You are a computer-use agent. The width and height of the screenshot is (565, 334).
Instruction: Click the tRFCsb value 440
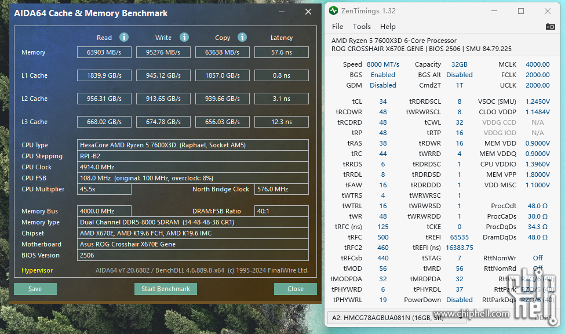pos(383,258)
